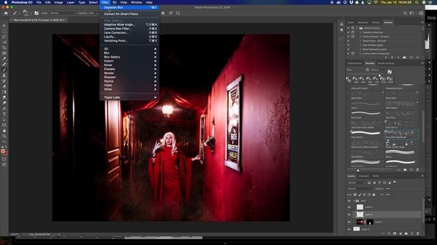437x245 pixels.
Task: Open Topaz Labs filter submenu
Action: point(130,97)
